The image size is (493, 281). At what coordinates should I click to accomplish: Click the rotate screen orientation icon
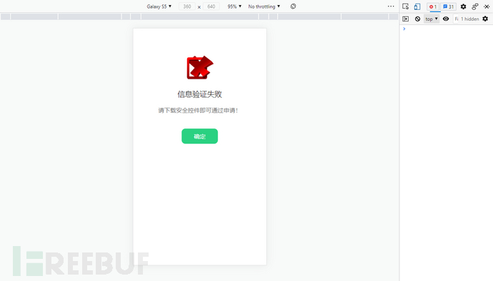click(293, 6)
